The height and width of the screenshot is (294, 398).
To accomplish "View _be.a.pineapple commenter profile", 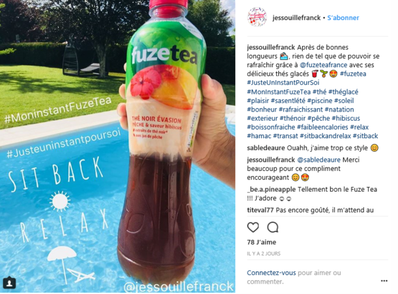I will click(x=272, y=190).
